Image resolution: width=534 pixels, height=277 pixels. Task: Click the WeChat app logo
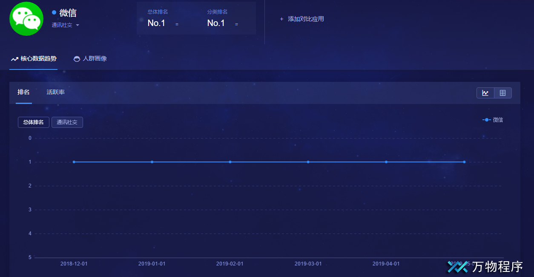pyautogui.click(x=26, y=18)
